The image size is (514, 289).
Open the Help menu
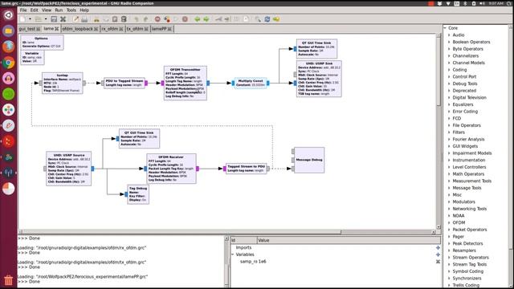tap(84, 10)
